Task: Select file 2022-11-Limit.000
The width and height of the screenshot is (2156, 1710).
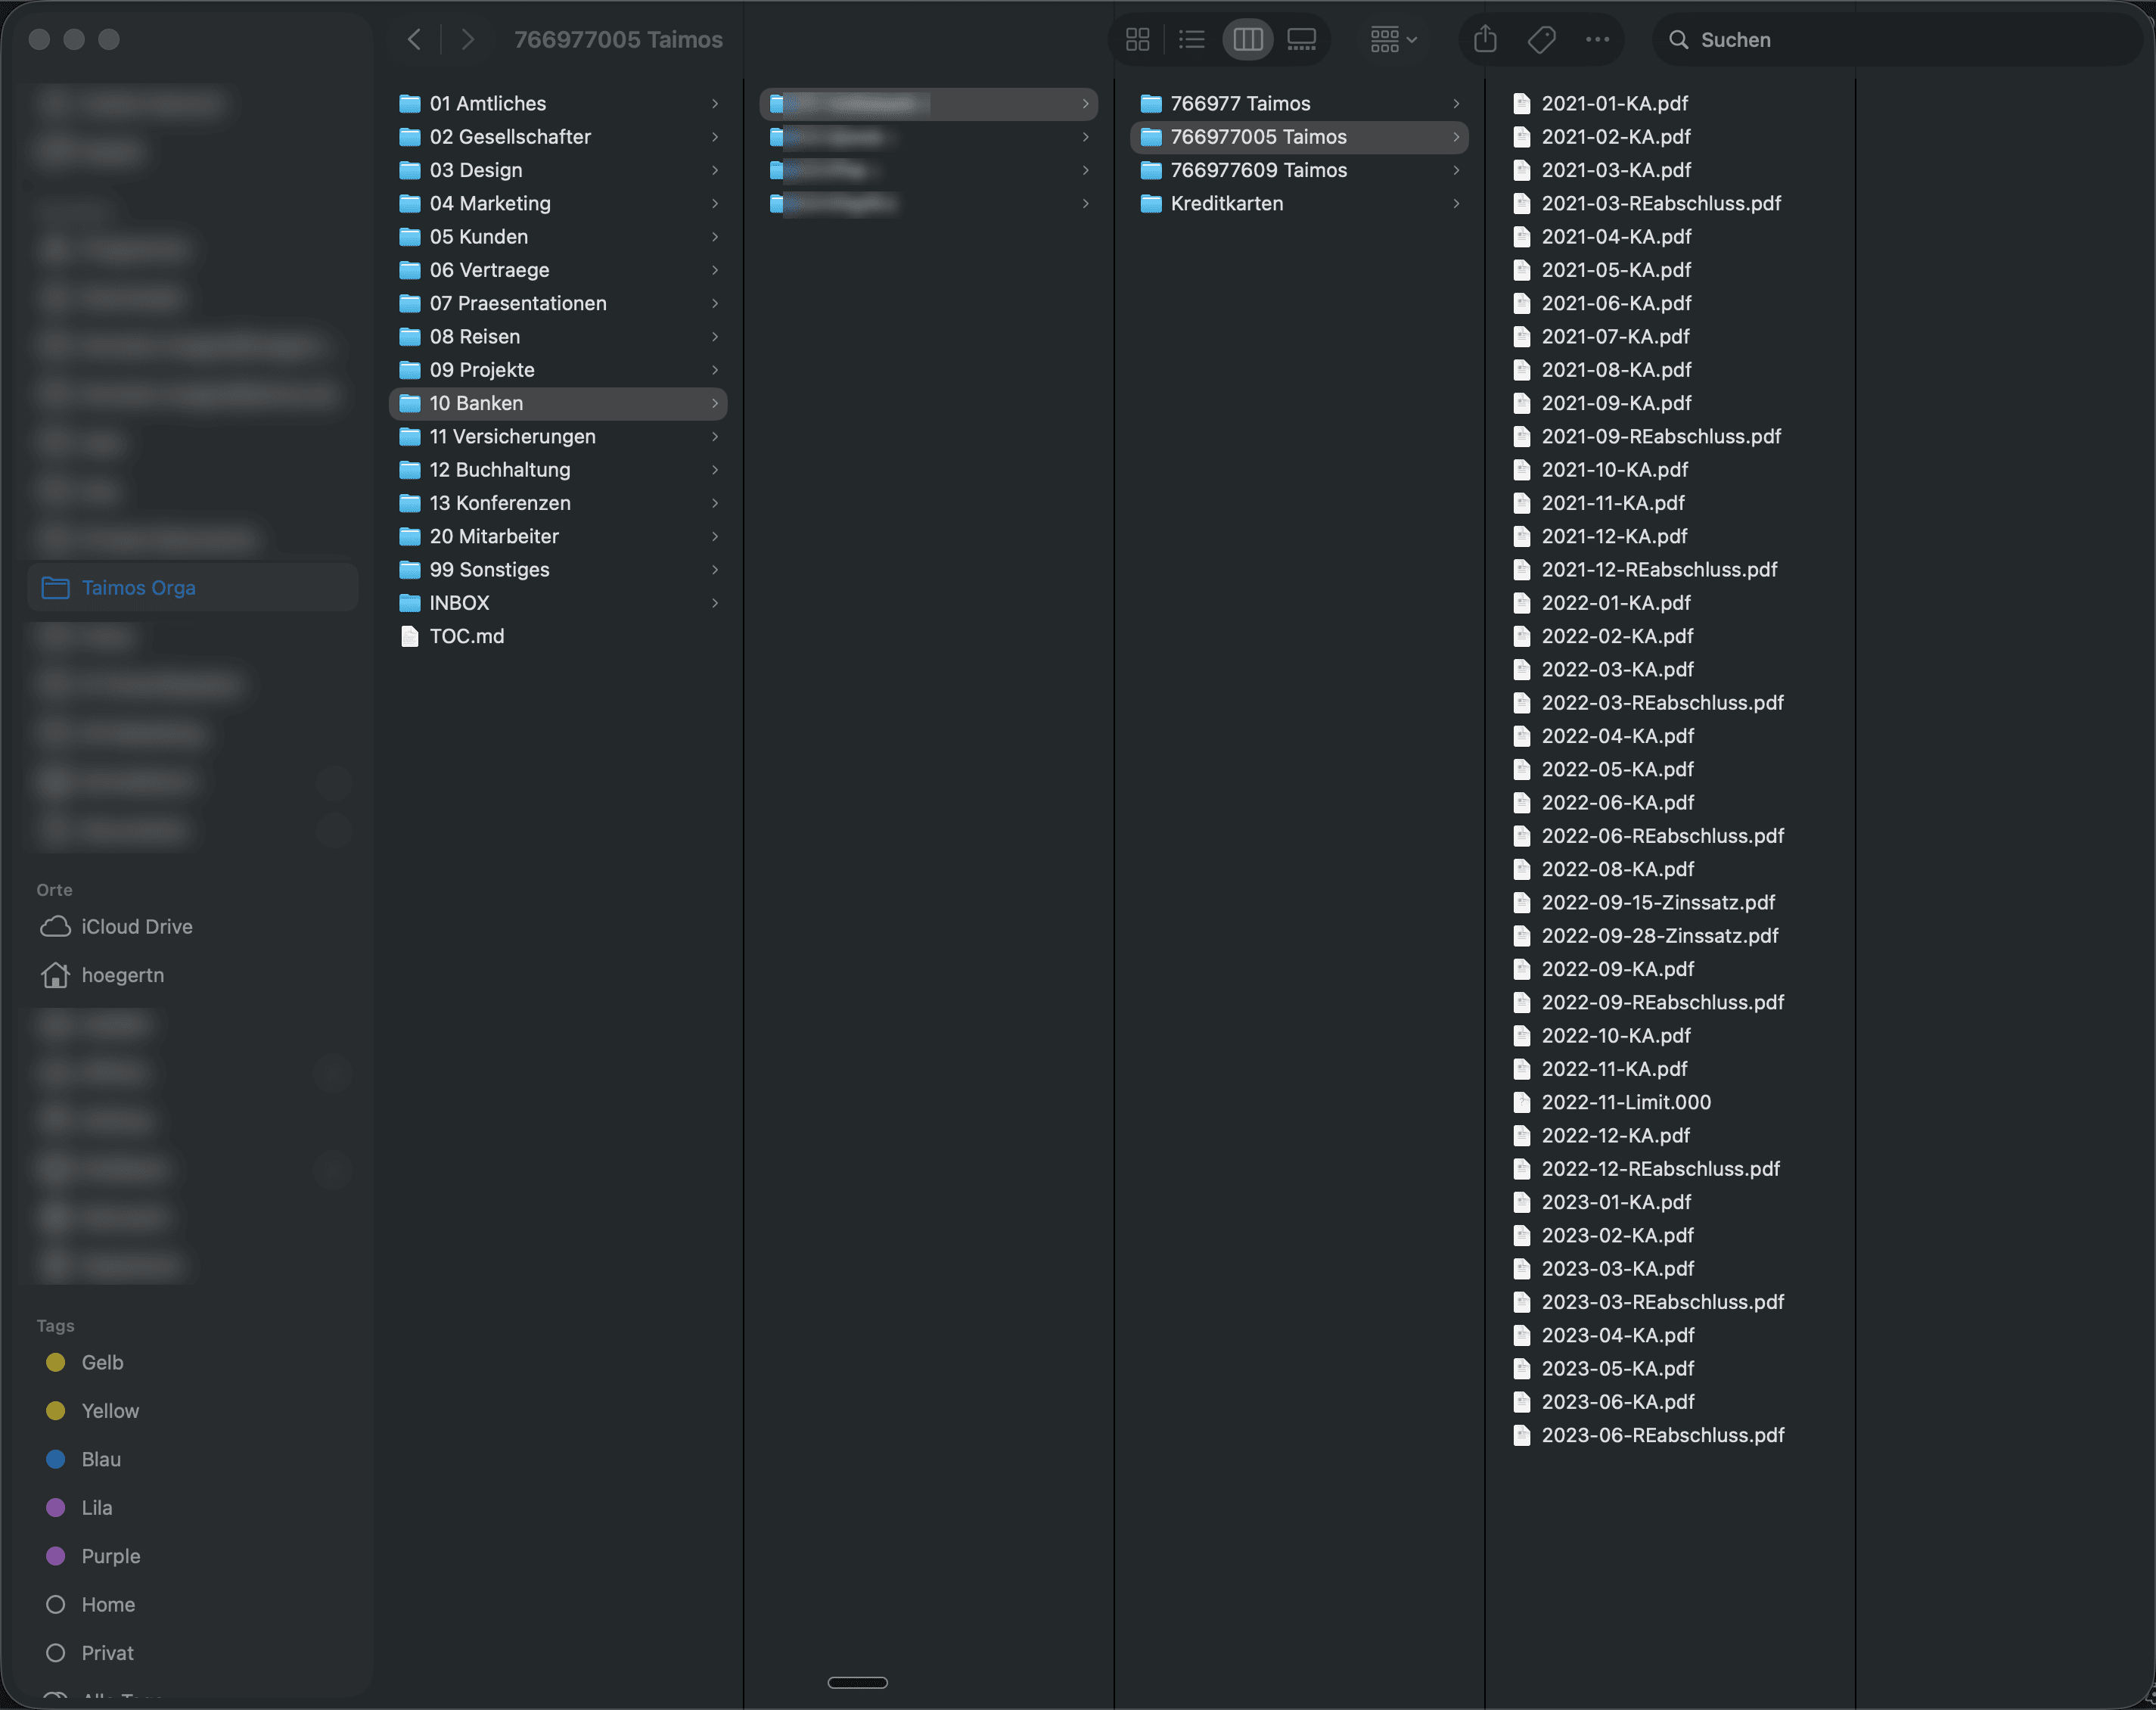Action: click(x=1670, y=1102)
